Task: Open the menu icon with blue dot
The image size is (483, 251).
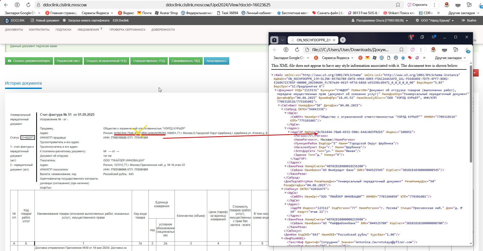Action: click(434, 37)
